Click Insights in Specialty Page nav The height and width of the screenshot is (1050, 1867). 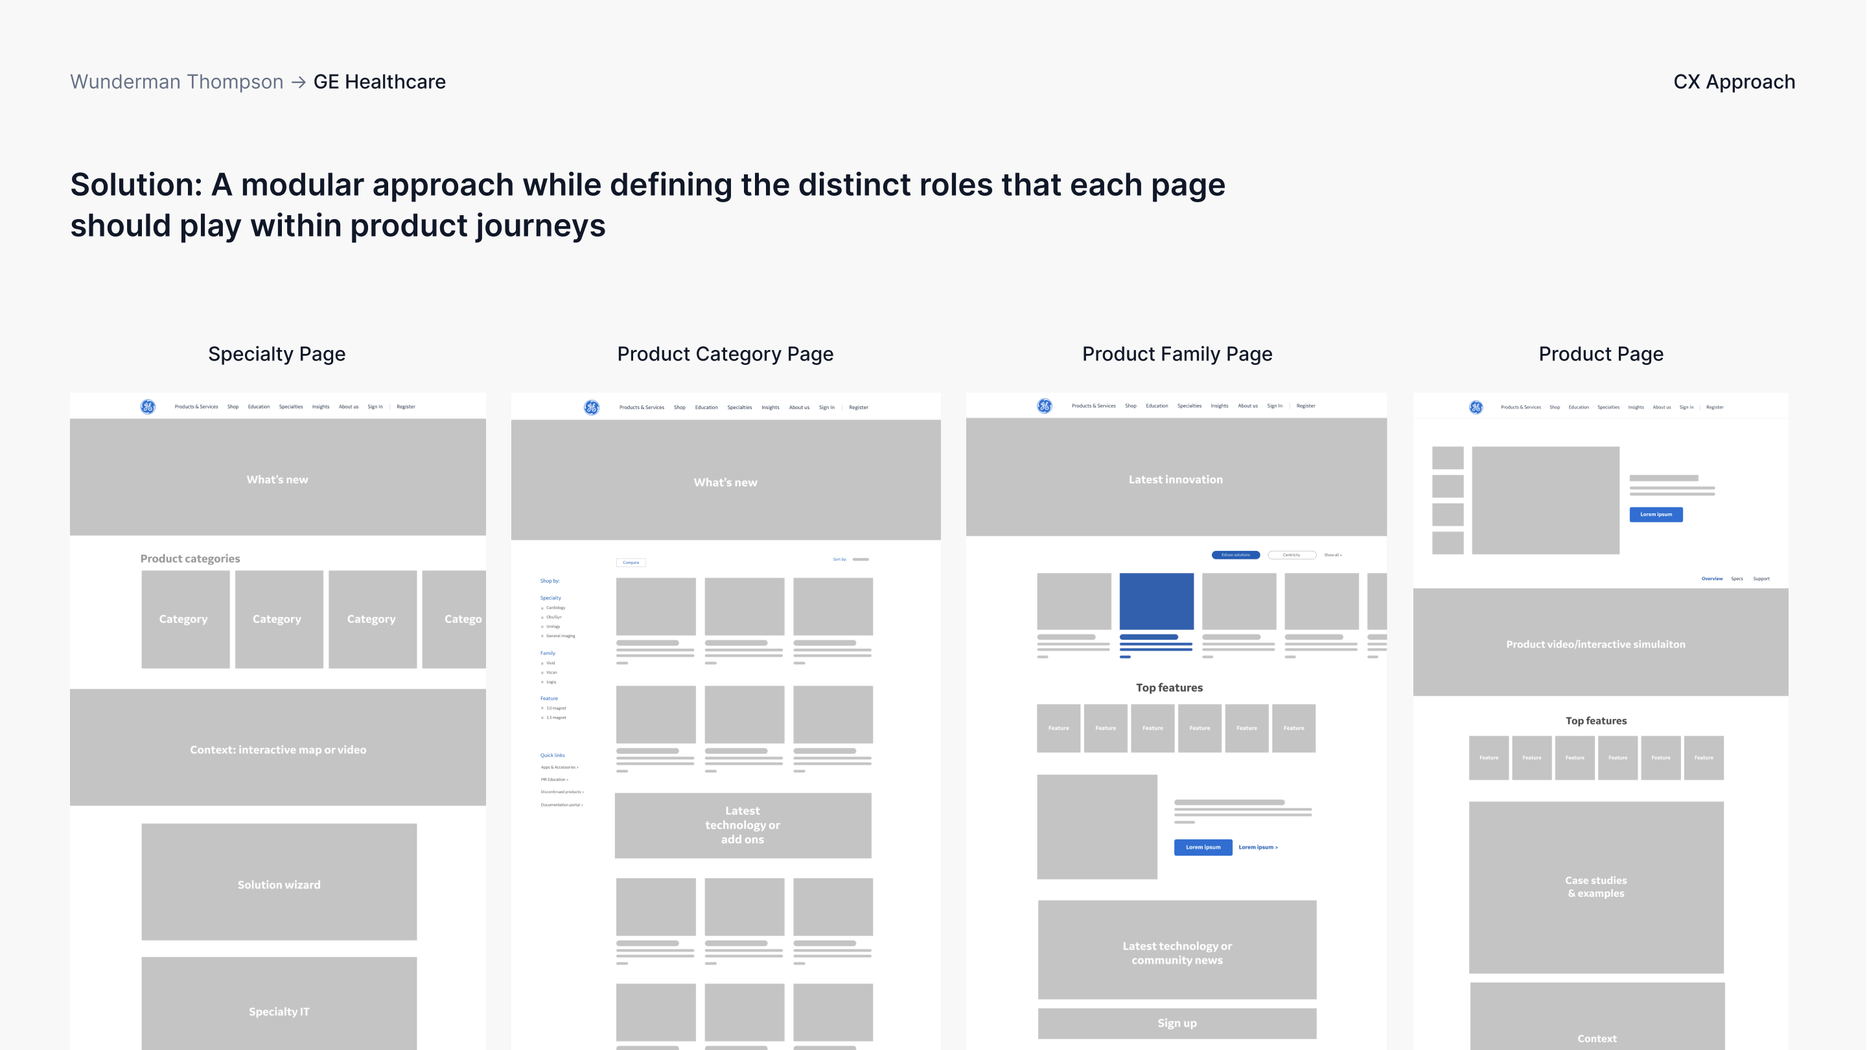tap(321, 407)
